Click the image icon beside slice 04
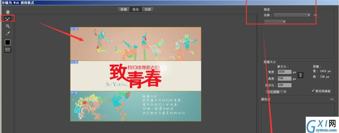339x133 pixels. [76, 93]
